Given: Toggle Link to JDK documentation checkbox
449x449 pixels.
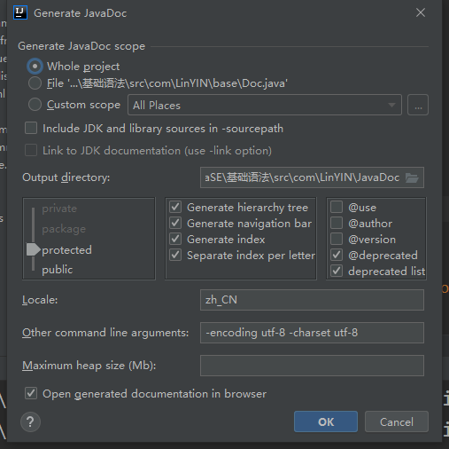Looking at the screenshot, I should (x=31, y=150).
